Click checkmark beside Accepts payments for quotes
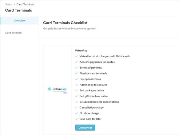Screen dimensions: 179x135 click(77, 62)
